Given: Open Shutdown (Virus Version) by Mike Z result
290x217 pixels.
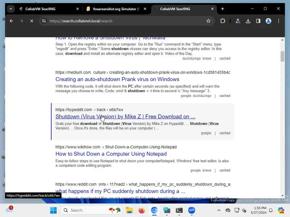Looking at the screenshot, I should click(125, 117).
